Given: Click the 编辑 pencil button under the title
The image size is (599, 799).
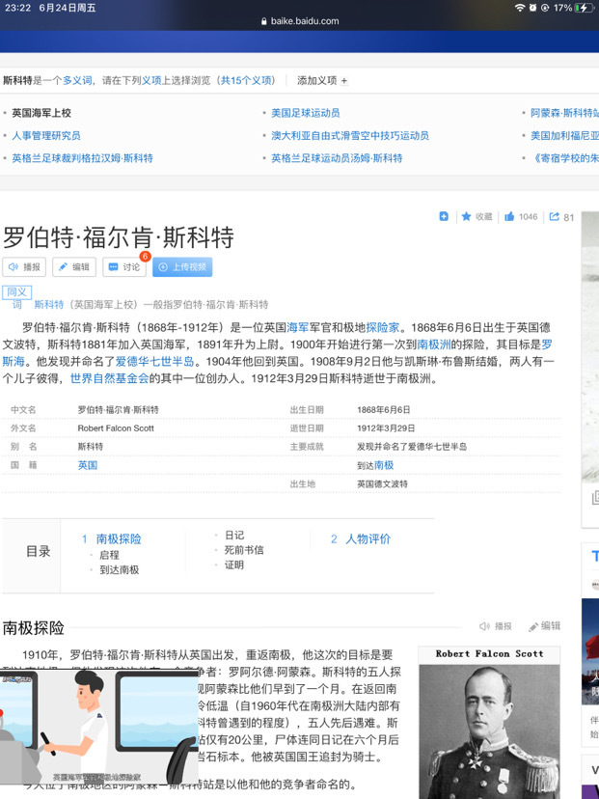Looking at the screenshot, I should point(74,267).
